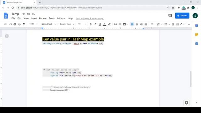Image resolution: width=201 pixels, height=113 pixels.
Task: Reload the page in Chrome
Action: click(13, 8)
